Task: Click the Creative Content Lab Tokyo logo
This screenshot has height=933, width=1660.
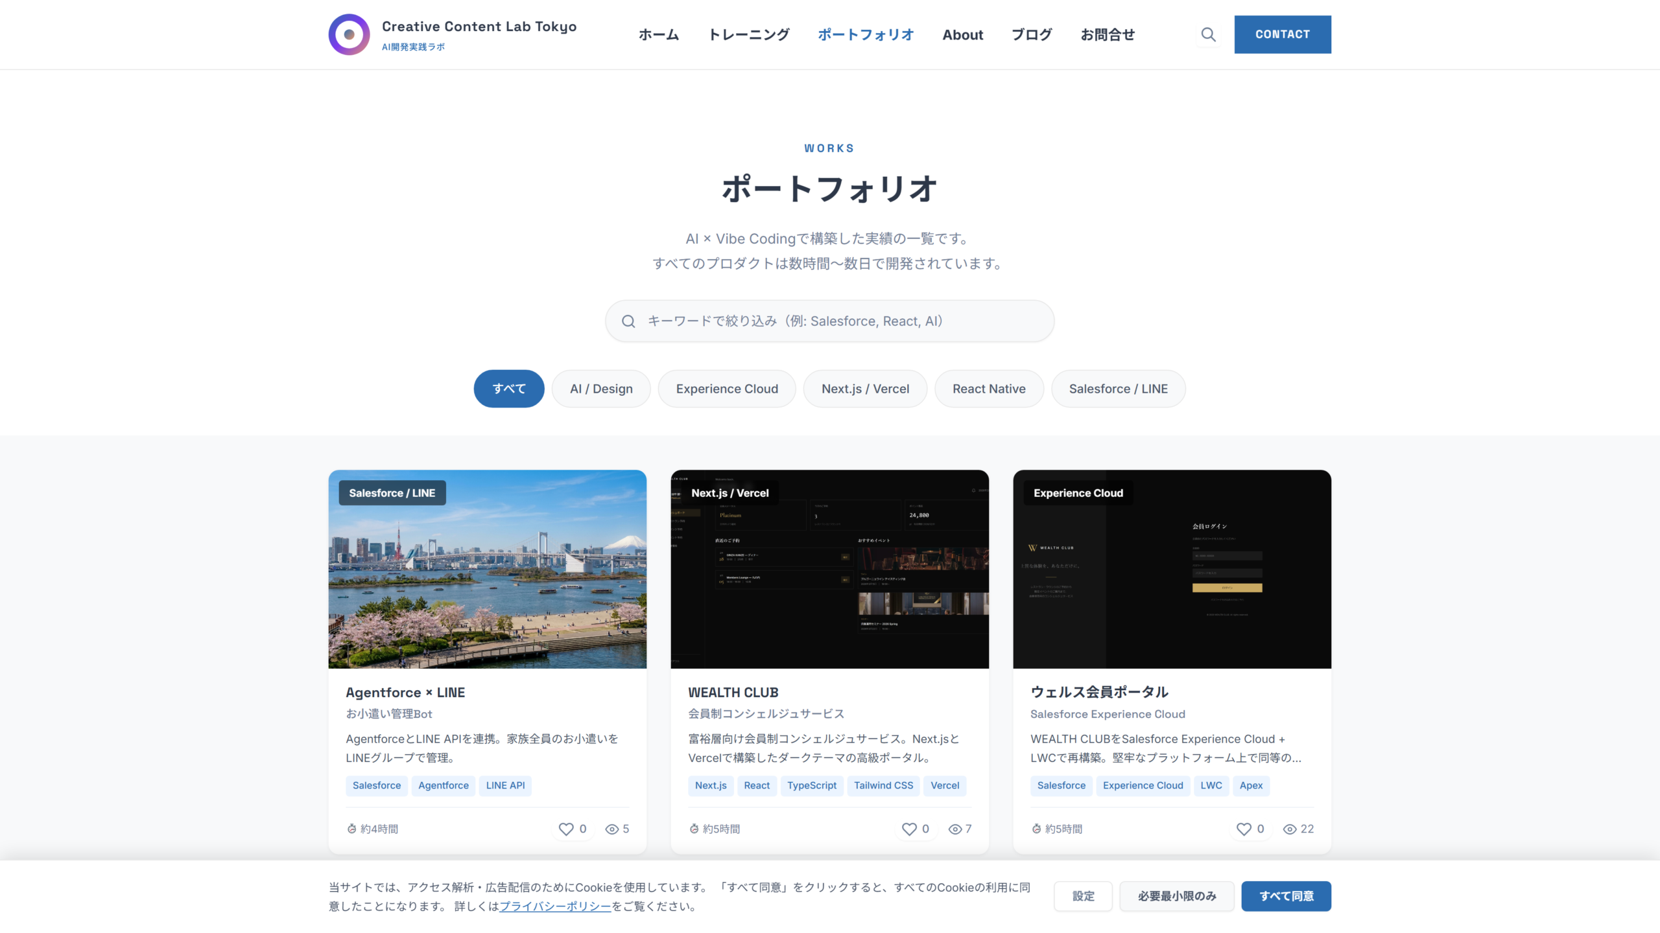Action: tap(349, 34)
